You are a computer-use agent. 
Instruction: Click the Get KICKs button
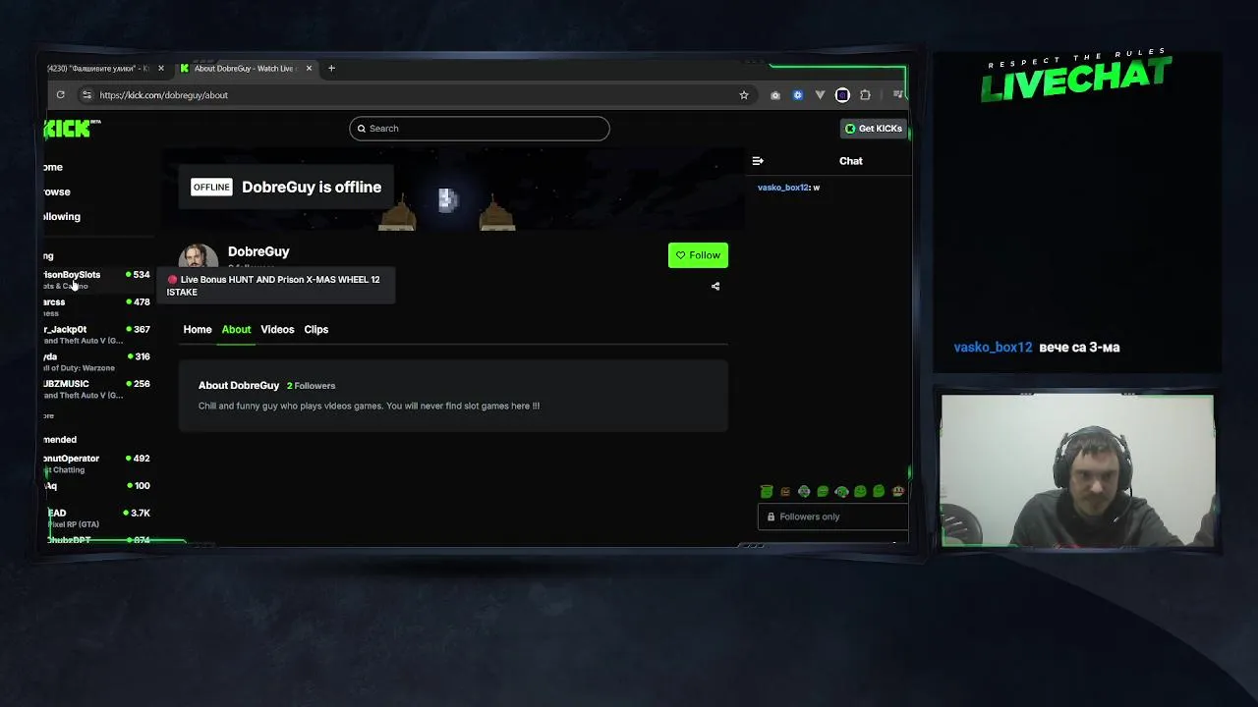point(874,129)
